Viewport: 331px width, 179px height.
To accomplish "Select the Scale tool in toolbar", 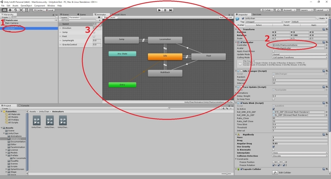I will coord(21,10).
